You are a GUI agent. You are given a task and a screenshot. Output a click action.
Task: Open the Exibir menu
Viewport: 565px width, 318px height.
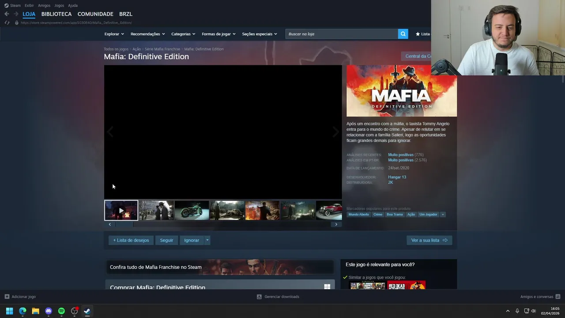click(x=29, y=5)
